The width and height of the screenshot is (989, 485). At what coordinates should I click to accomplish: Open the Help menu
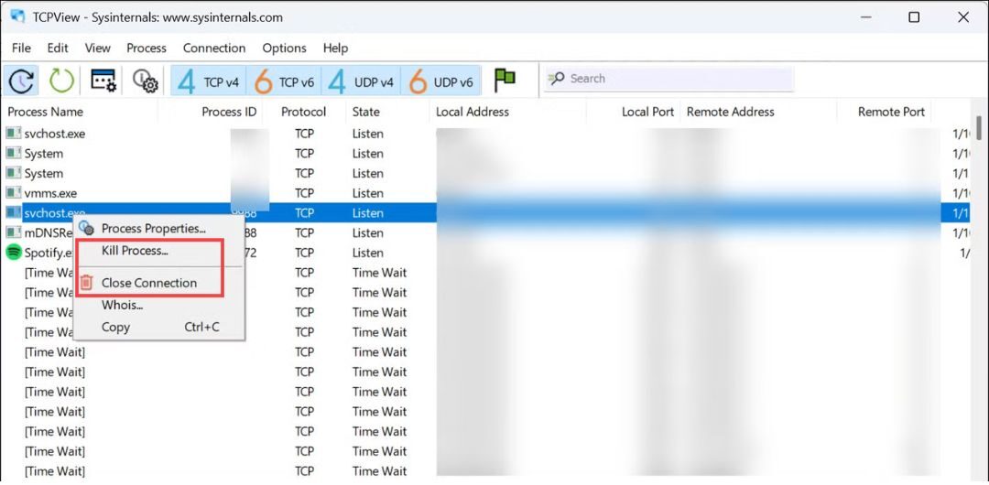coord(335,48)
